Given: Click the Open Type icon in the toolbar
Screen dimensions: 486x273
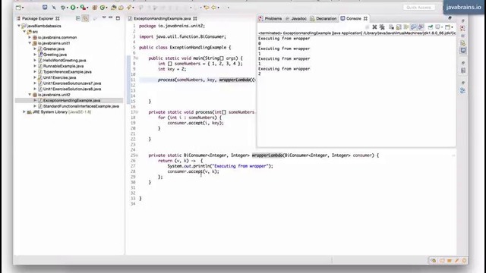Looking at the screenshot, I should tap(113, 8).
